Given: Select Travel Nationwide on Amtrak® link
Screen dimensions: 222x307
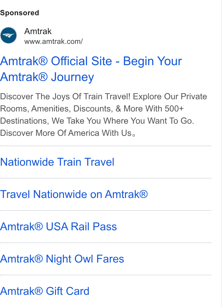Looking at the screenshot, I should [x=74, y=194].
